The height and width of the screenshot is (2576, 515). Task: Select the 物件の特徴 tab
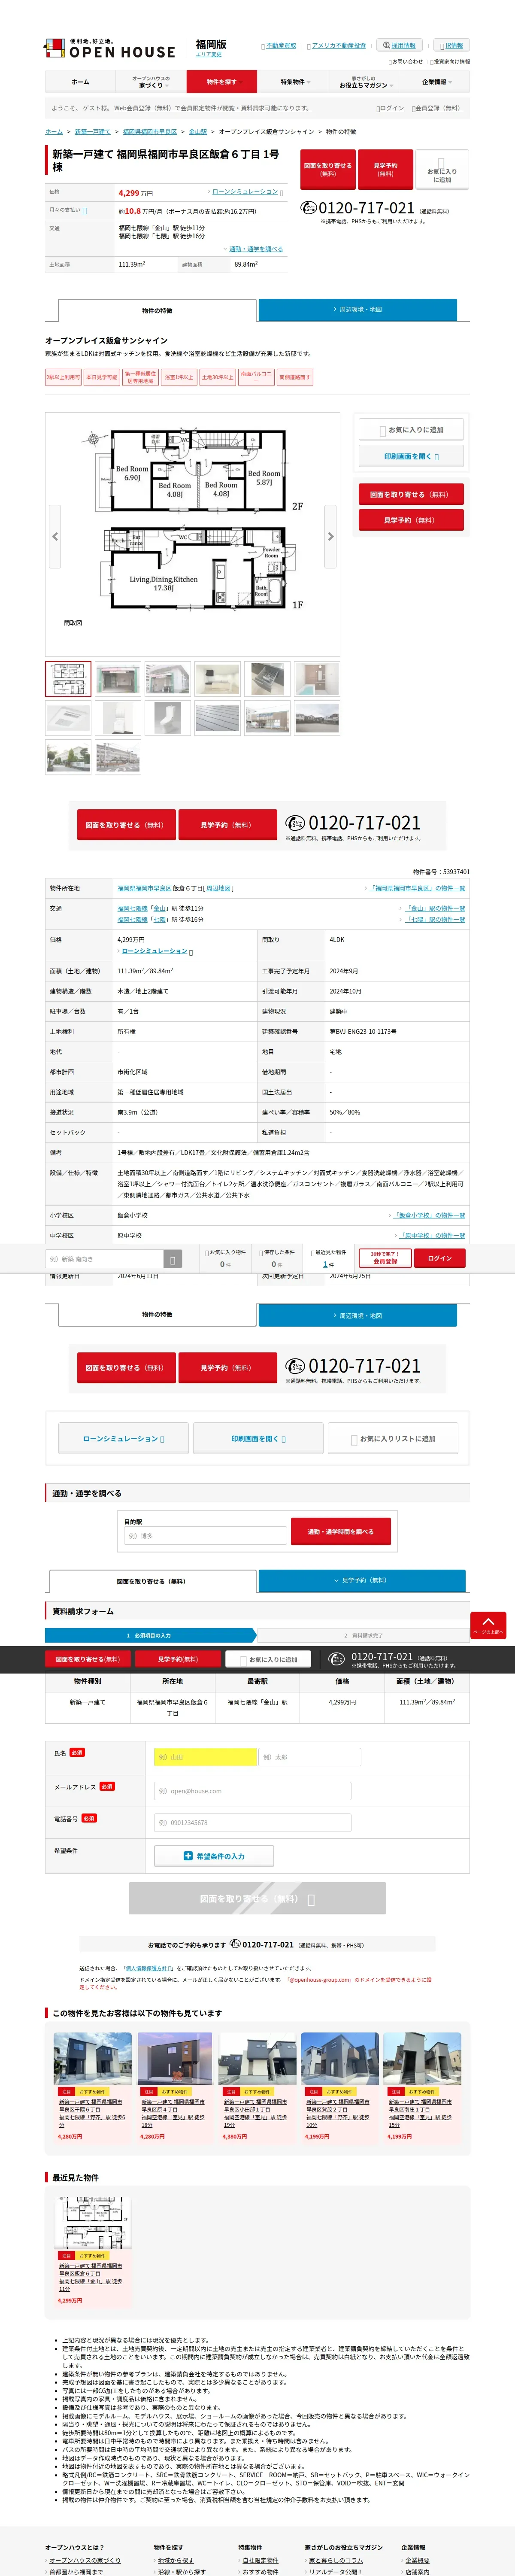click(x=157, y=310)
